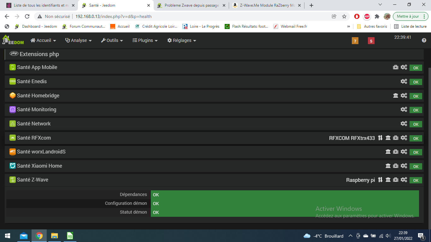Click the gears icon on Santé Enedis row
The width and height of the screenshot is (431, 242).
pos(404,81)
